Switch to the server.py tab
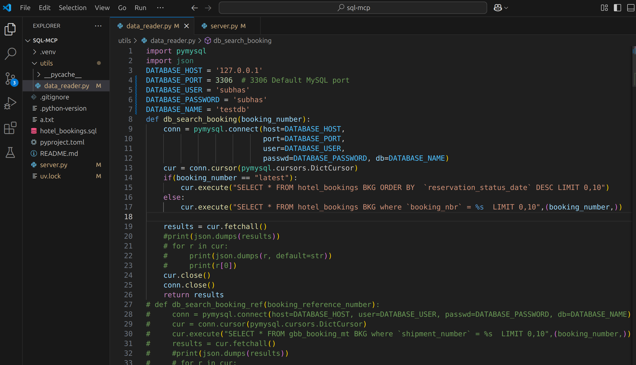The height and width of the screenshot is (365, 636). click(x=228, y=26)
